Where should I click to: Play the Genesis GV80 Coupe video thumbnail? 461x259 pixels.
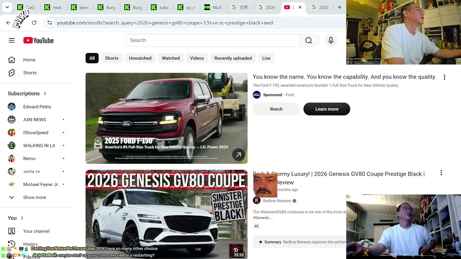(x=166, y=214)
